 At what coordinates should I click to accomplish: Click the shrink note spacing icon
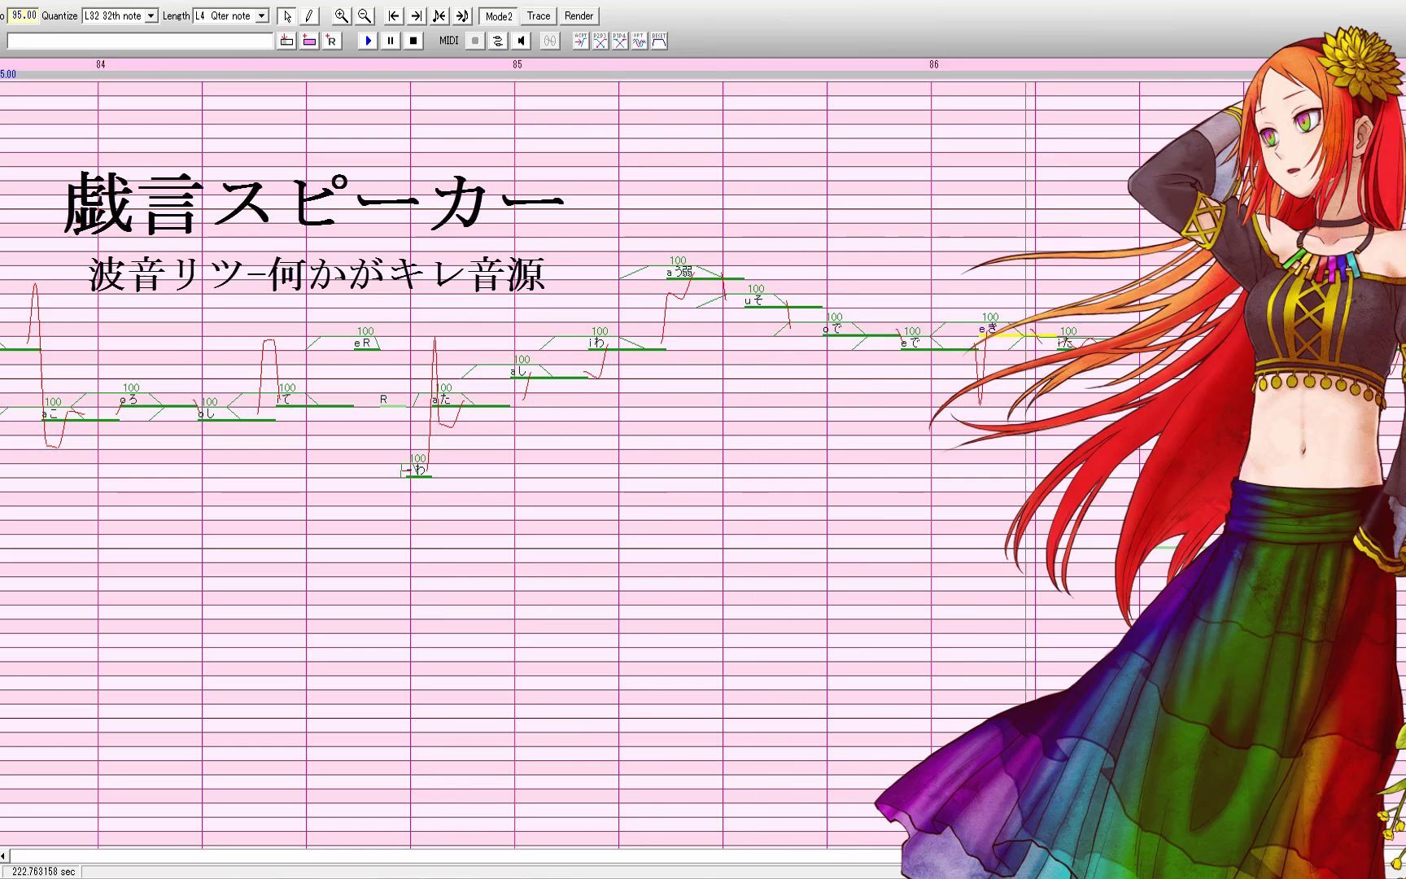(x=439, y=16)
